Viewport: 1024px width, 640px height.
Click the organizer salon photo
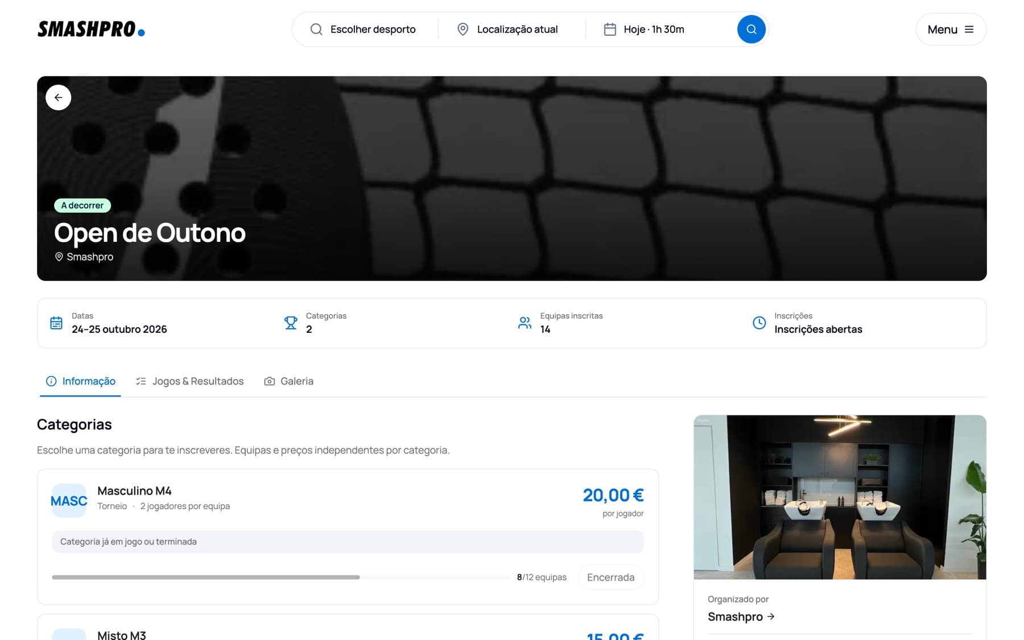(x=840, y=497)
